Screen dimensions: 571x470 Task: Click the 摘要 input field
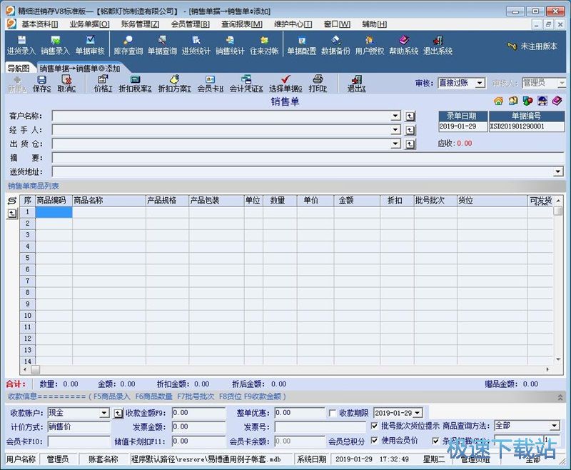point(214,158)
